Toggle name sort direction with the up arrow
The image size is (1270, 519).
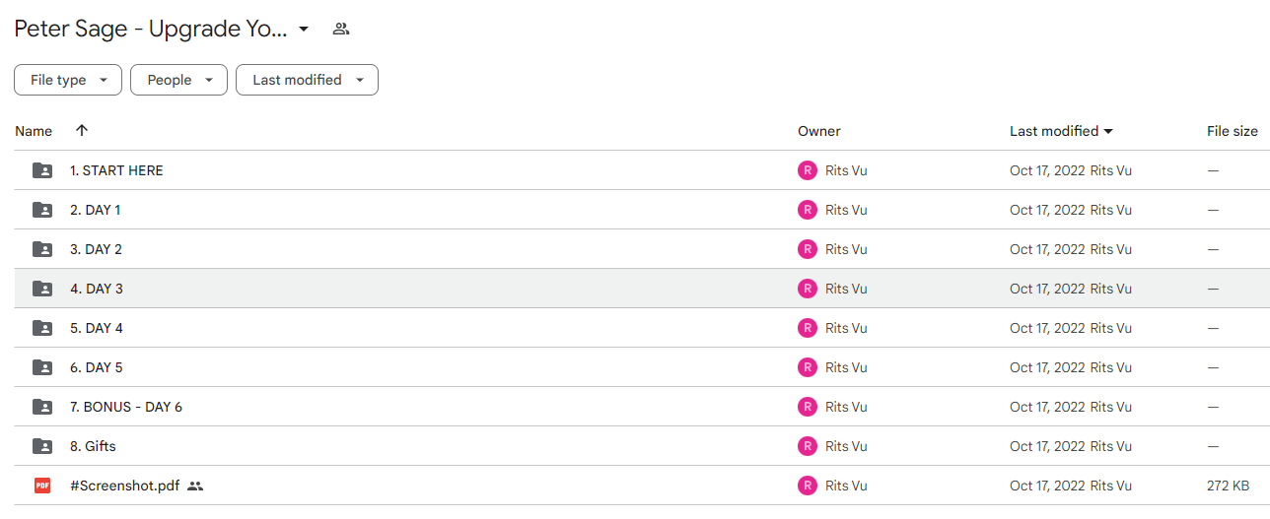tap(82, 130)
